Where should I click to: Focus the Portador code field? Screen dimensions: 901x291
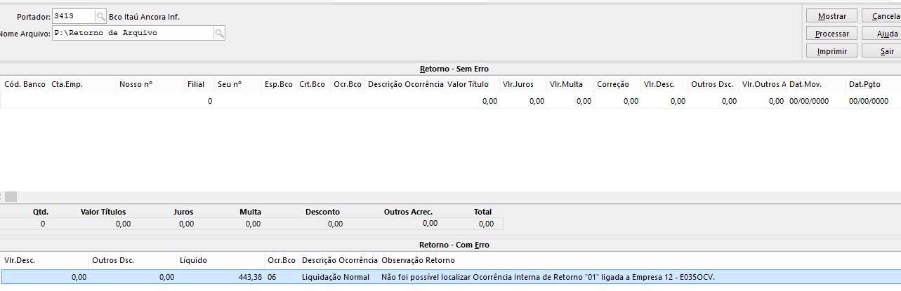click(x=74, y=16)
